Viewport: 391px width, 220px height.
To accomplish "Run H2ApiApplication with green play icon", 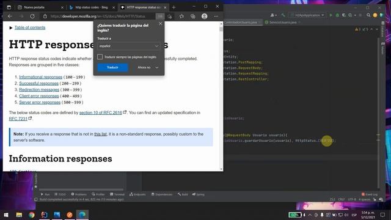I will click(331, 15).
